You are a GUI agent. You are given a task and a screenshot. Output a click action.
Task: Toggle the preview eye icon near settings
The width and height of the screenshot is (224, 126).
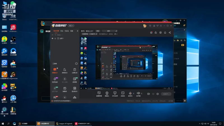[153, 94]
